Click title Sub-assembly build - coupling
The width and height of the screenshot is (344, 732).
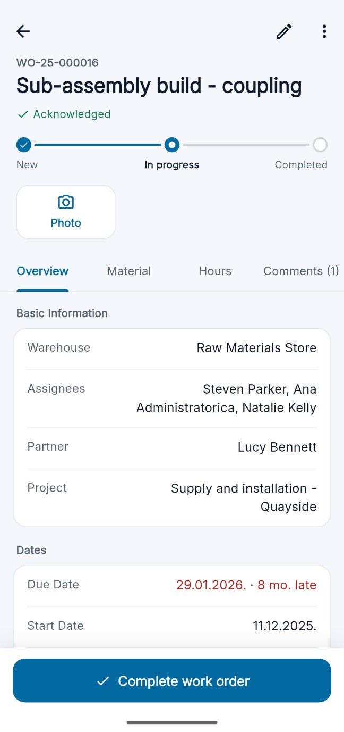[159, 86]
